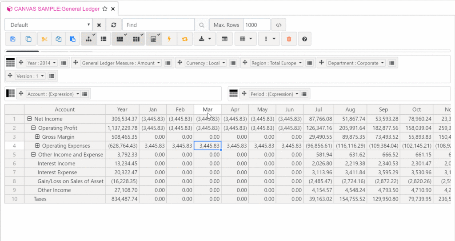Open the Region : Total Europe dropdown
The image size is (455, 241).
pyautogui.click(x=276, y=63)
